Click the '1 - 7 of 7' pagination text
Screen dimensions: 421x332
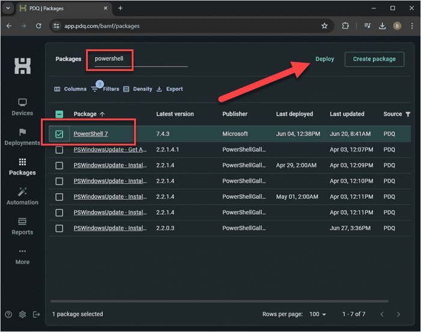[x=354, y=314]
